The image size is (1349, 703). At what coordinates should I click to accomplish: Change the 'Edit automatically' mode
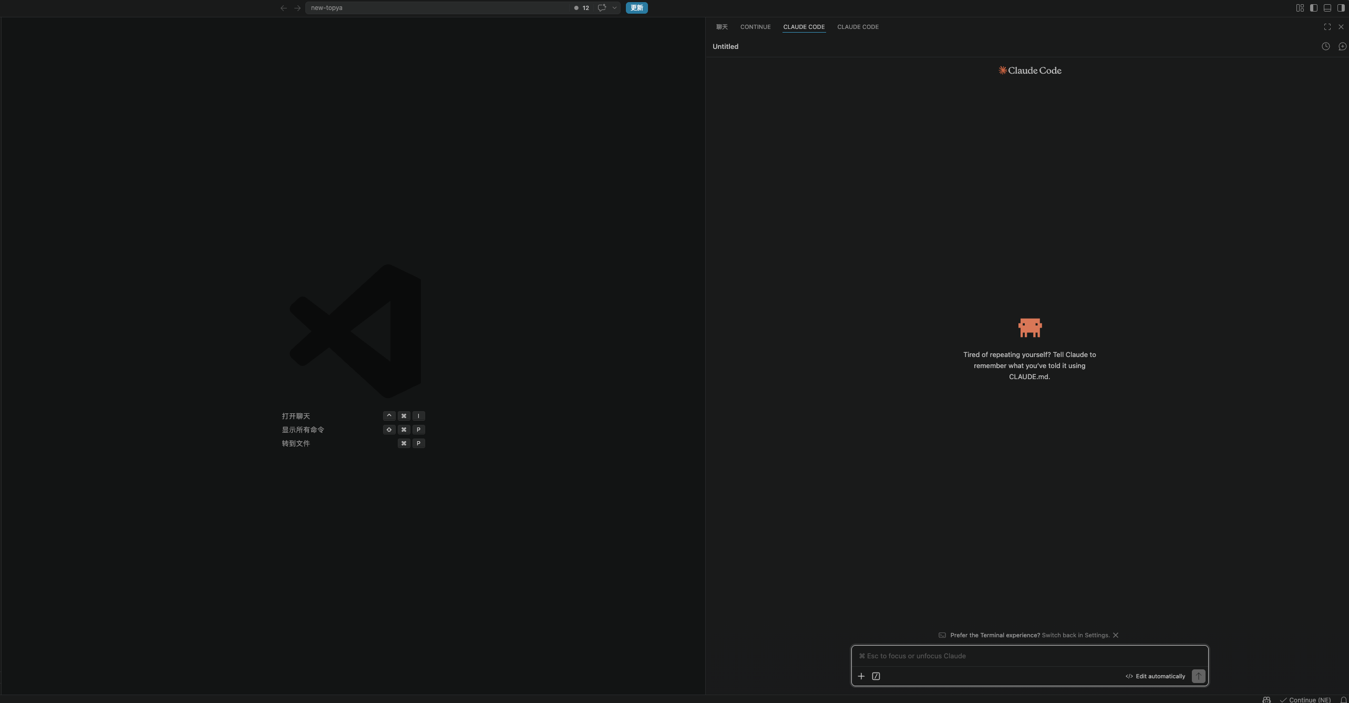coord(1155,676)
